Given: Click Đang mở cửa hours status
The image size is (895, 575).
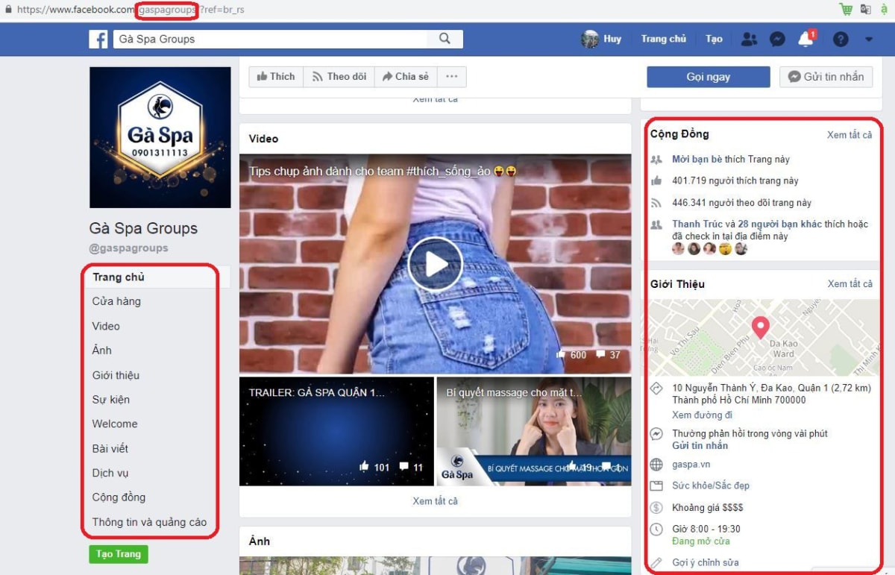Looking at the screenshot, I should 701,541.
